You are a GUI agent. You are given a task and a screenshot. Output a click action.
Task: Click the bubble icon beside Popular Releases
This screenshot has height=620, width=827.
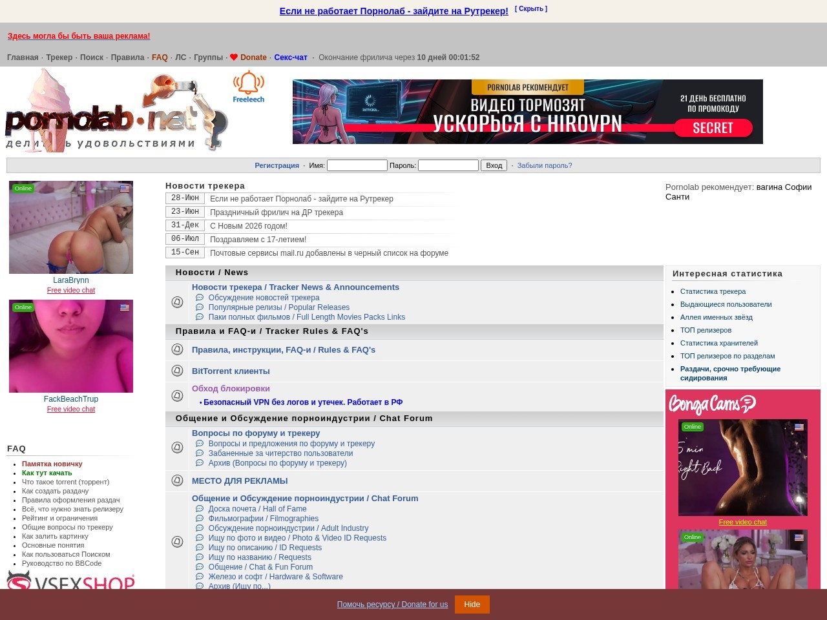click(200, 307)
